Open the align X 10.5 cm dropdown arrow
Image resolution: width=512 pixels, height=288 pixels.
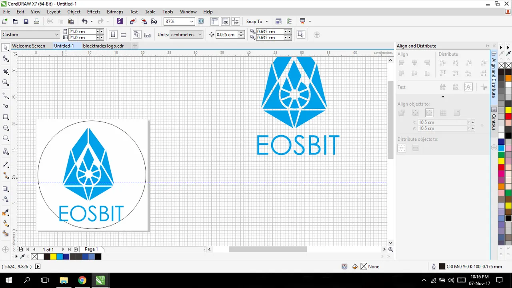469,122
